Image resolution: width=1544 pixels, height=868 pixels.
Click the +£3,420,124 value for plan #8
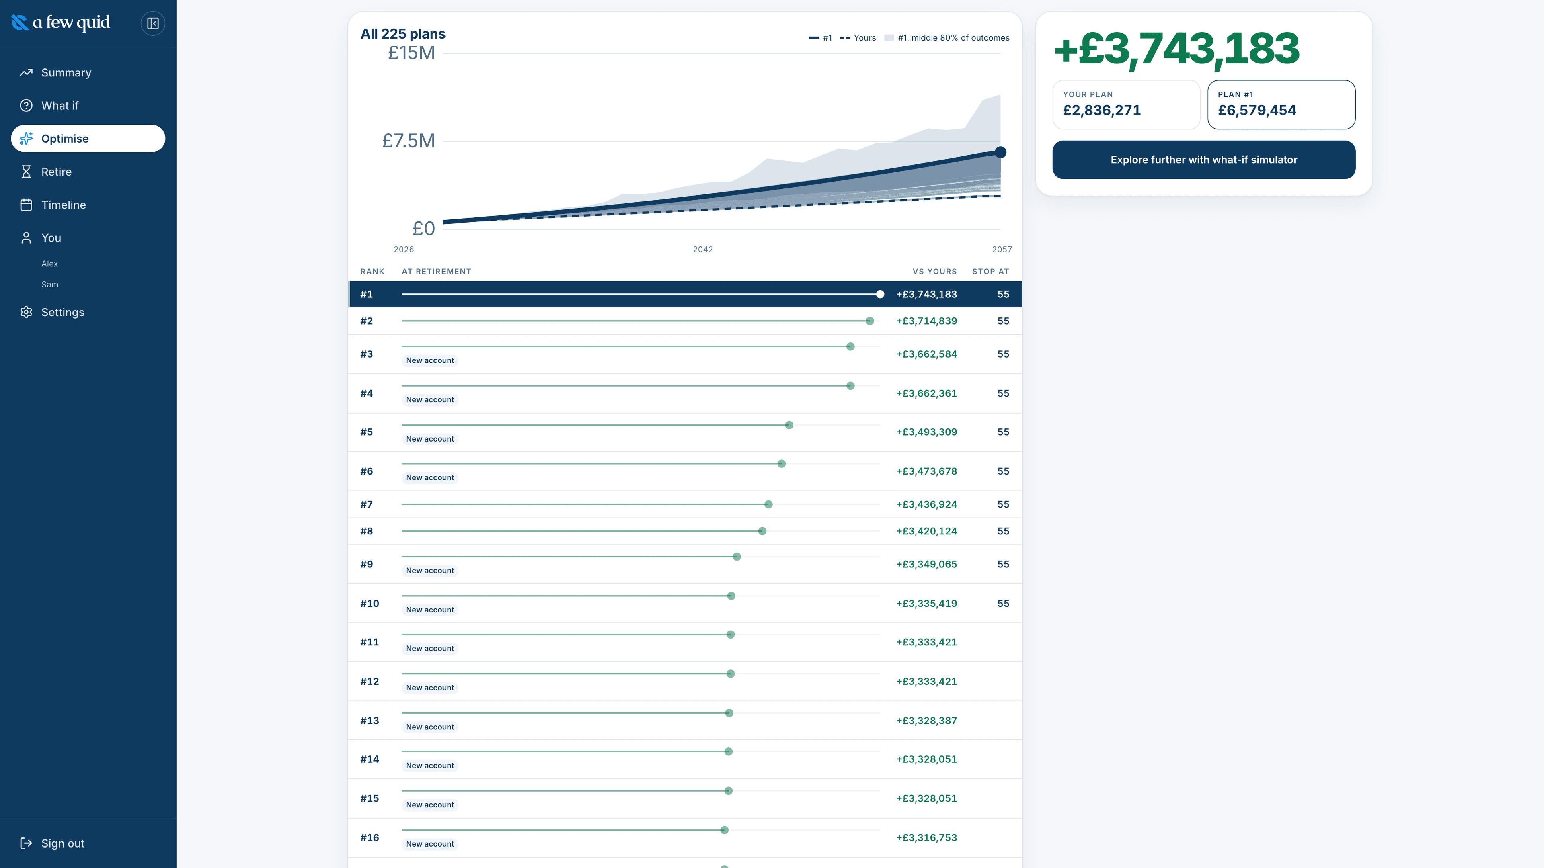pyautogui.click(x=926, y=531)
